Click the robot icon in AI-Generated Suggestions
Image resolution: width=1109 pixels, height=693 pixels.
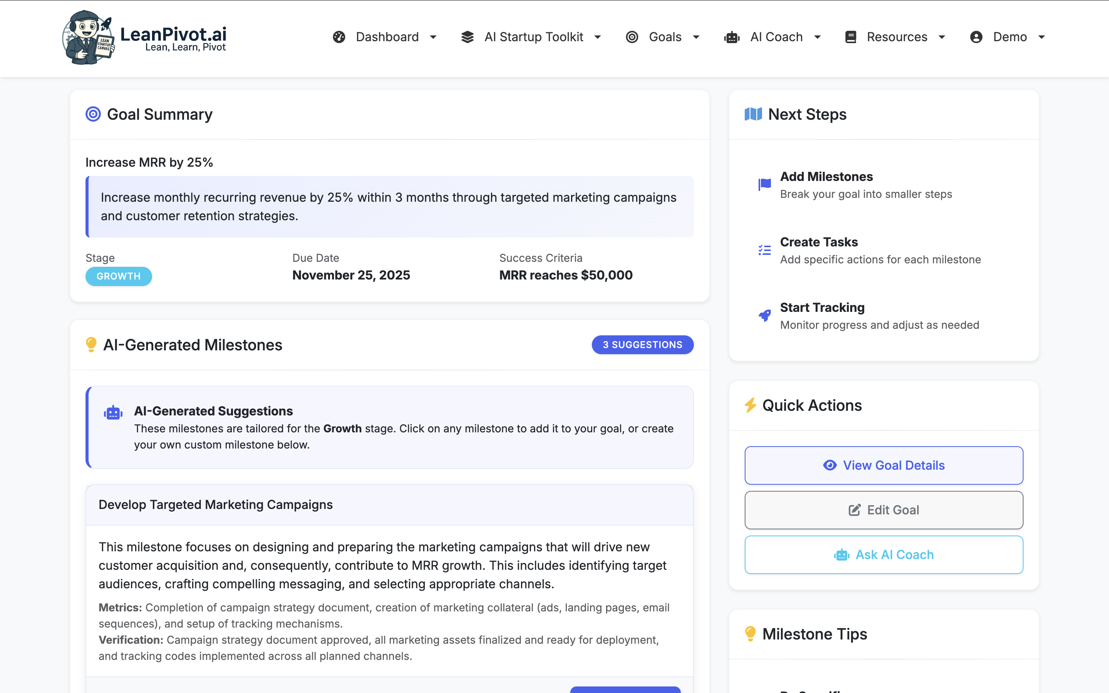point(113,412)
